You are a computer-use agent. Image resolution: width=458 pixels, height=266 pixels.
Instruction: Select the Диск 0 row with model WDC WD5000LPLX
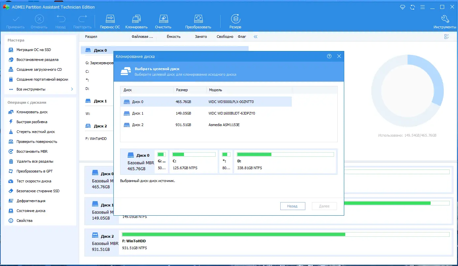[206, 102]
